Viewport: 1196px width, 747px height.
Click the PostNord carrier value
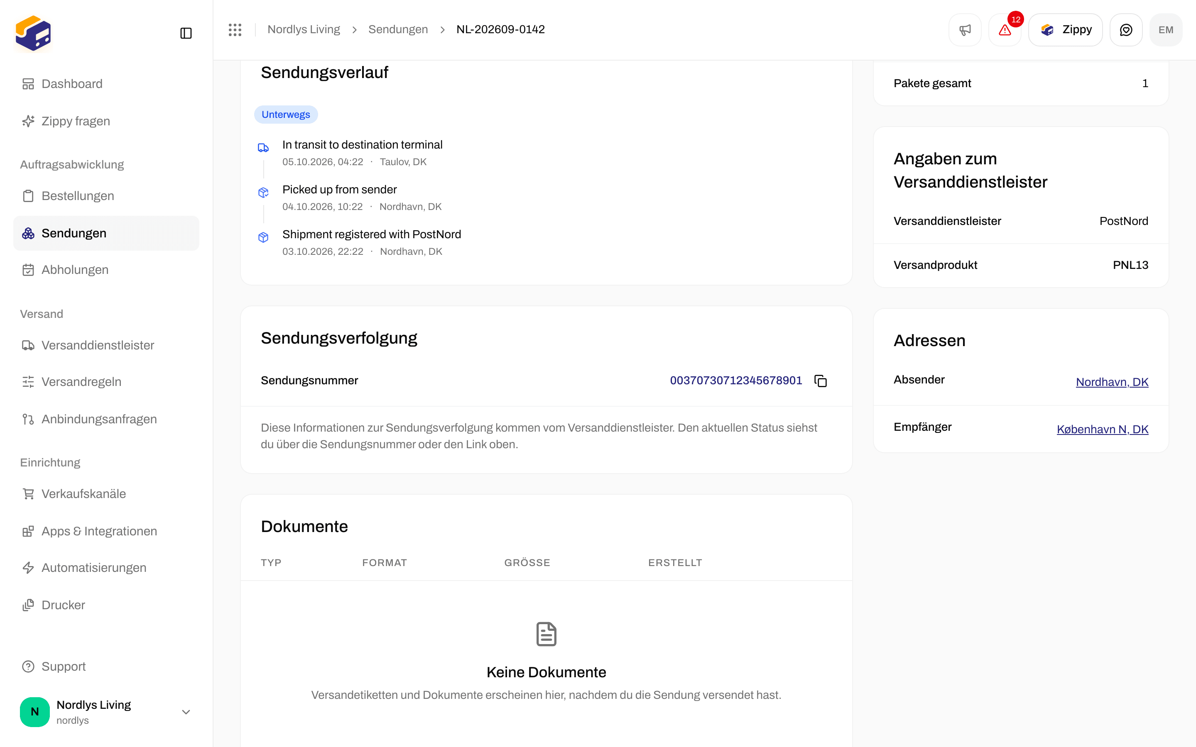1123,221
